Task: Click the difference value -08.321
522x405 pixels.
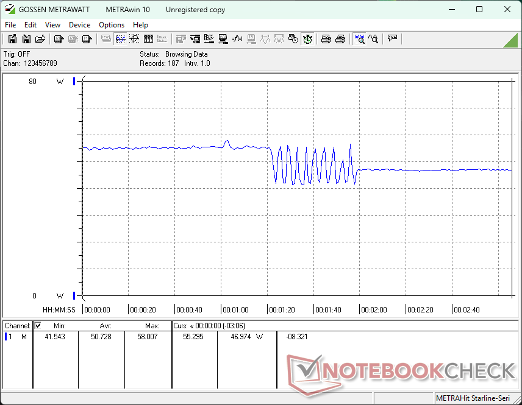Action: 296,337
